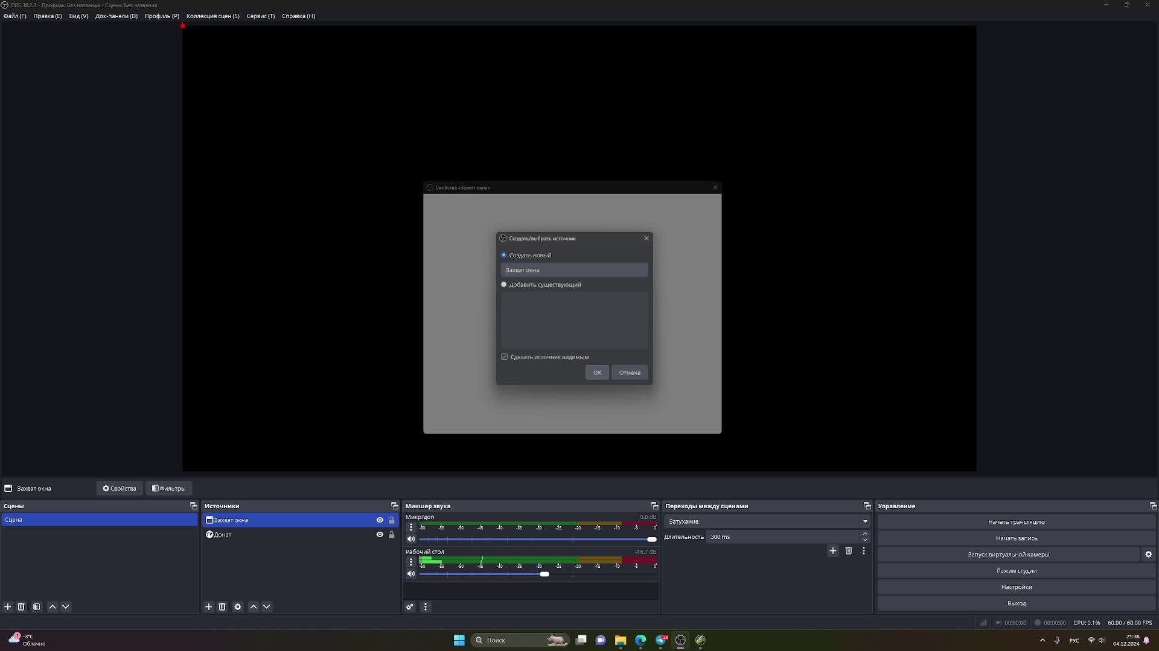Show hidden system tray icons chevron

point(1042,640)
